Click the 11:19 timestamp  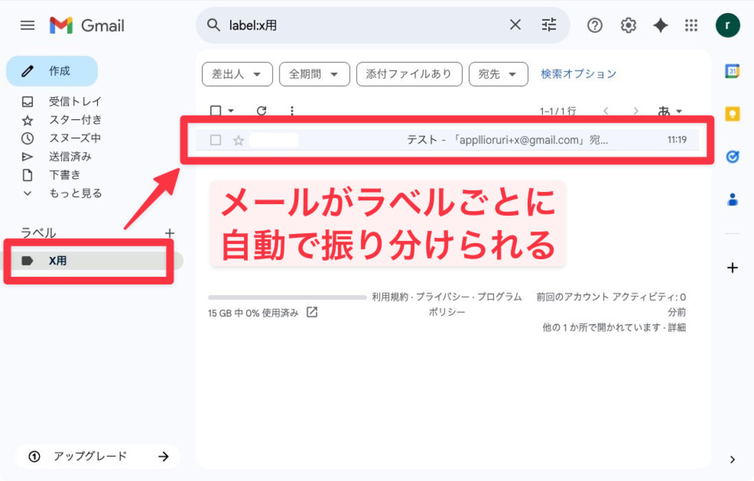click(677, 140)
